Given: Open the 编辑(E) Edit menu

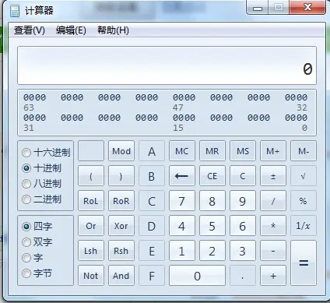Looking at the screenshot, I should point(71,30).
